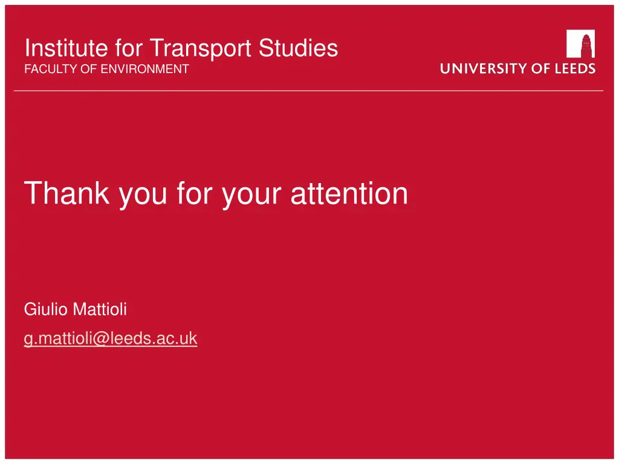Click the word FACULTY in the subtitle
Screen dimensions: 619x464
pos(51,69)
